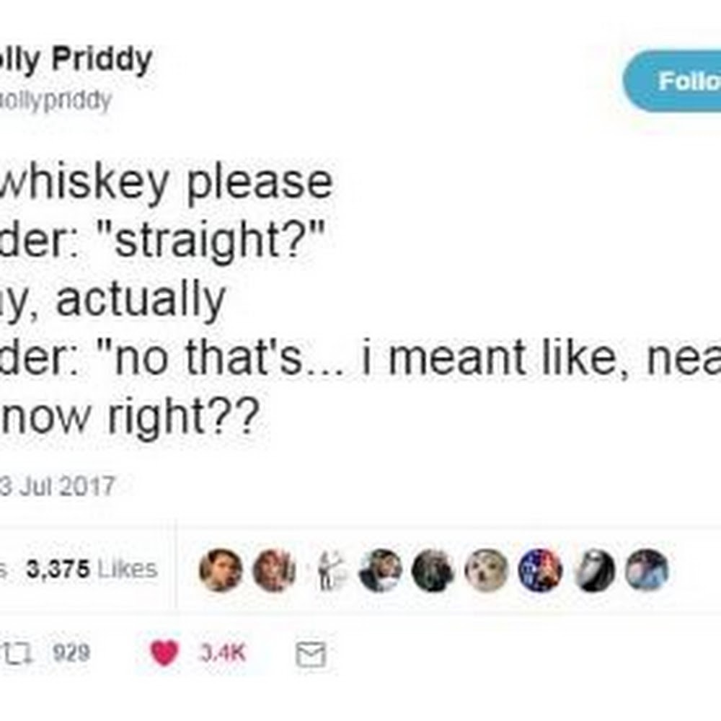Screen dimensions: 721x721
Task: Click the 929 retweet count
Action: point(71,654)
